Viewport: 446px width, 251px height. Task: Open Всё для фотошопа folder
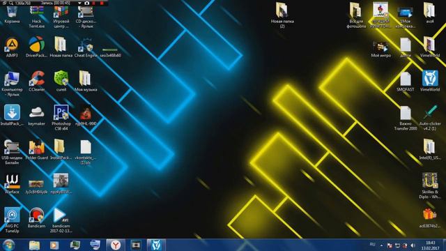click(x=355, y=15)
